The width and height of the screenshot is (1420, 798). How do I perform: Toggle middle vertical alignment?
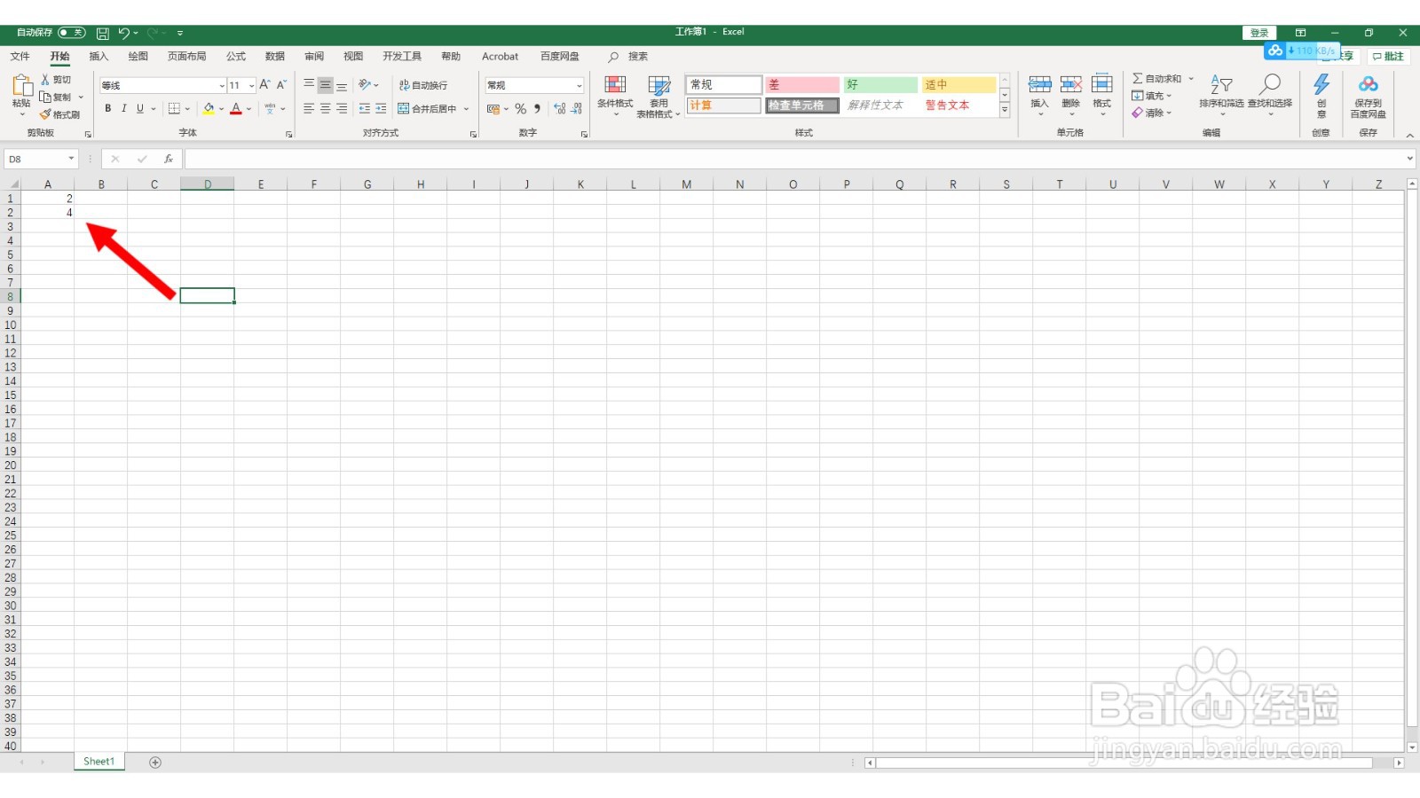pos(326,85)
